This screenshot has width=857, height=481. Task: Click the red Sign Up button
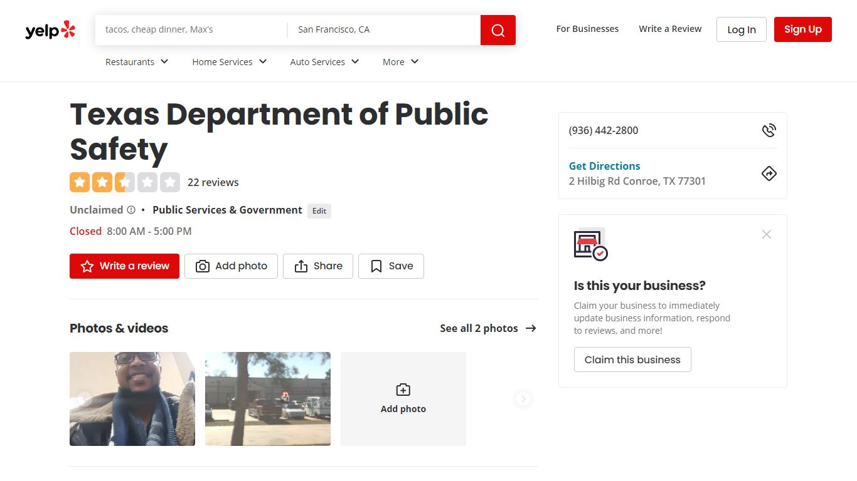(803, 29)
